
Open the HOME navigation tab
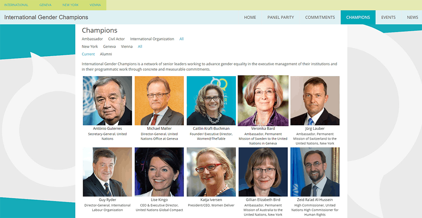click(x=250, y=17)
